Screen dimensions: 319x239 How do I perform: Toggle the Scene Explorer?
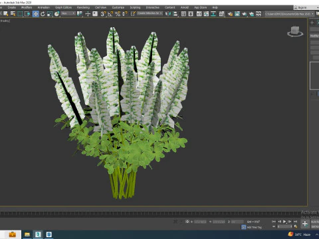pos(183,14)
